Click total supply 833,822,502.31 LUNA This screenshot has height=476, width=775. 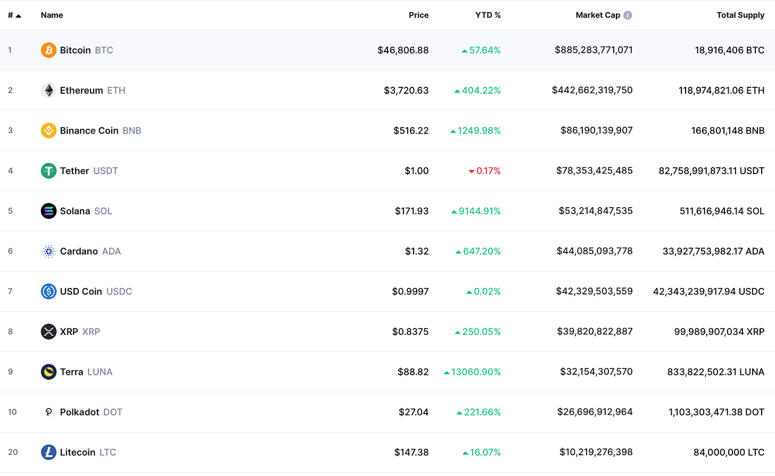click(716, 372)
